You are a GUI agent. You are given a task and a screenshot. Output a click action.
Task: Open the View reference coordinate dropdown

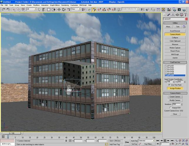[75, 9]
